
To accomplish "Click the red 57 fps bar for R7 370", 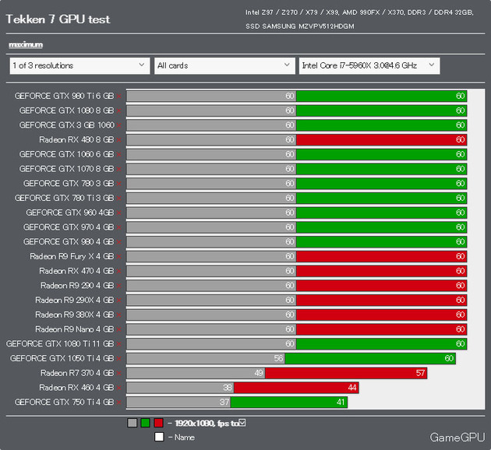I will 346,373.
